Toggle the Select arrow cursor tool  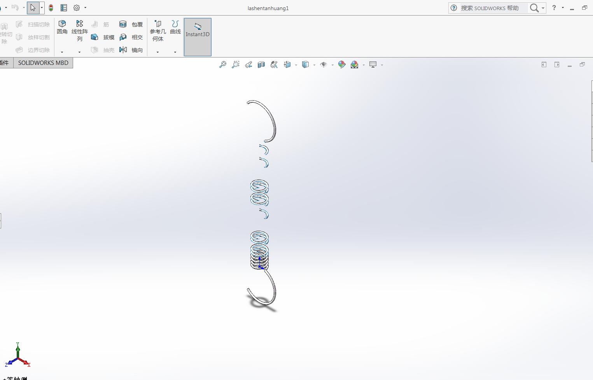(33, 8)
